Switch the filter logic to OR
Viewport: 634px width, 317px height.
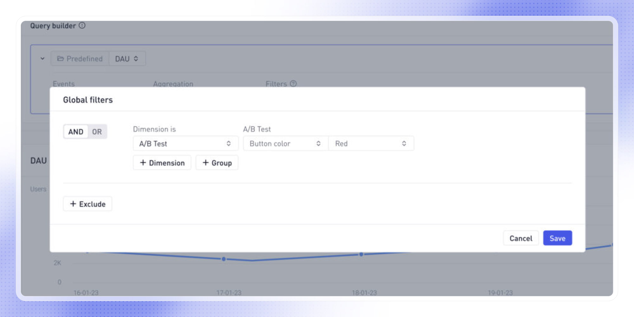pos(97,132)
